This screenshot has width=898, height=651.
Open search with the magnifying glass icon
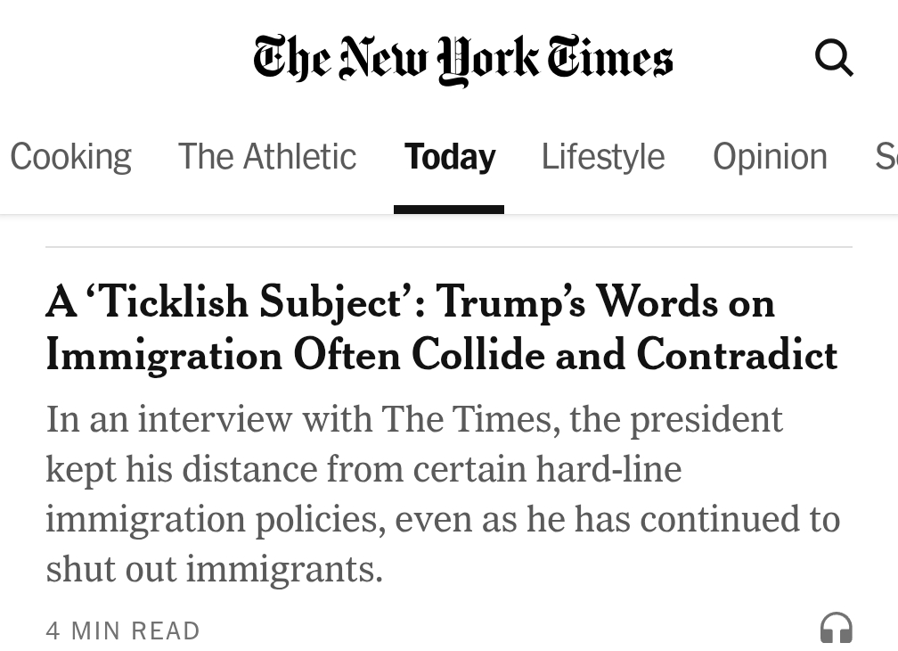tap(834, 61)
